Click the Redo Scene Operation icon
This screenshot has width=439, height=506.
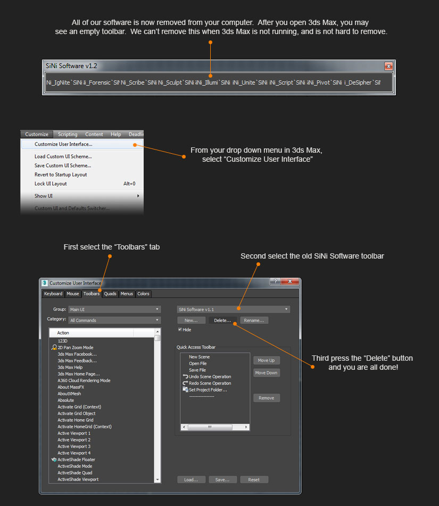pyautogui.click(x=185, y=383)
